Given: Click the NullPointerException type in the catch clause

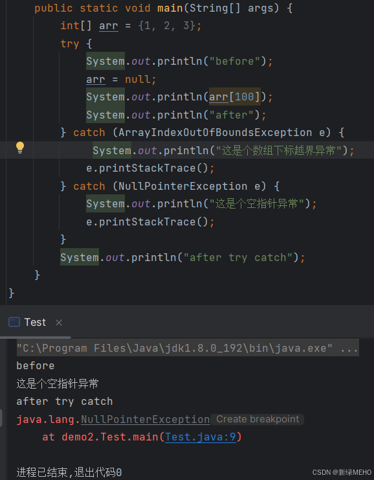Looking at the screenshot, I should (x=183, y=186).
